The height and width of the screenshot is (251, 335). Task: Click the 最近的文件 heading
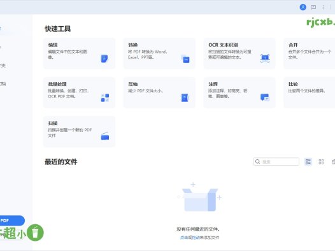[61, 162]
